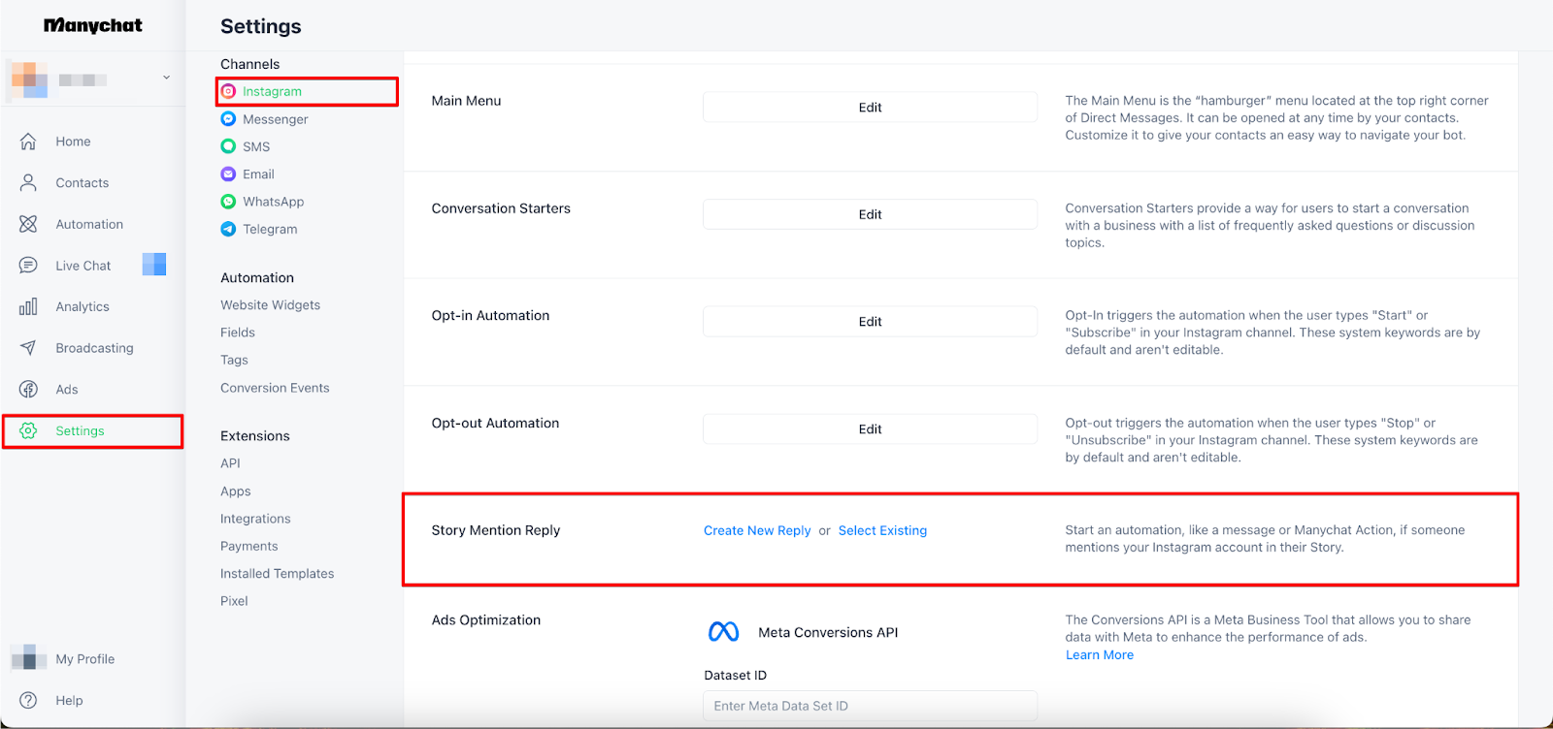Open the Fields settings section
Viewport: 1553px width, 729px height.
tap(238, 333)
